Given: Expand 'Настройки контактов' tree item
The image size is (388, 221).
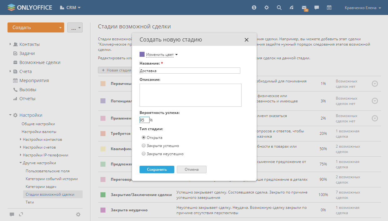Looking at the screenshot, I should (x=42, y=140).
